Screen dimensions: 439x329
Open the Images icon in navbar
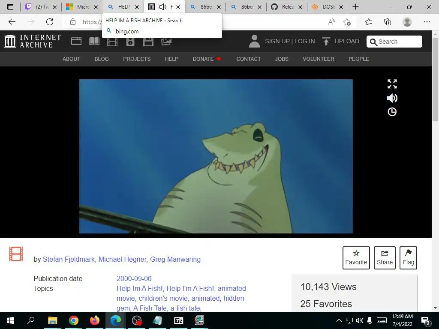click(166, 42)
